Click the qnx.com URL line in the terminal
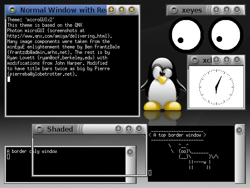 click(60, 36)
